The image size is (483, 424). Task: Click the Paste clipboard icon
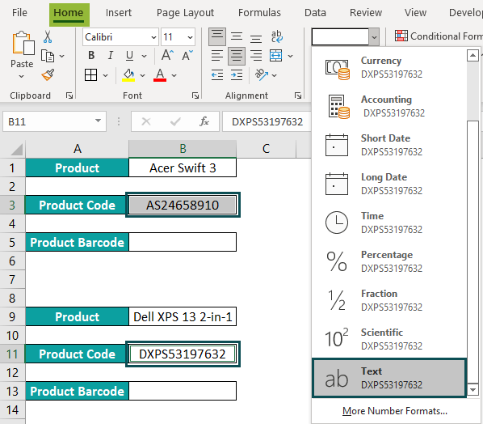[x=23, y=43]
